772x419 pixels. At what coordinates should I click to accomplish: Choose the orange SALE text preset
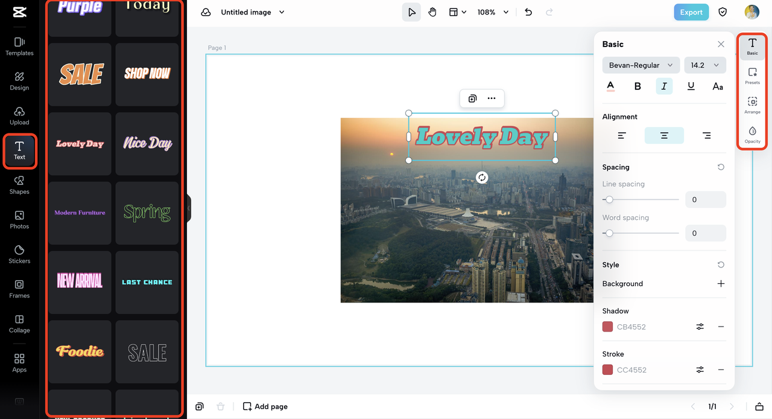pyautogui.click(x=80, y=74)
